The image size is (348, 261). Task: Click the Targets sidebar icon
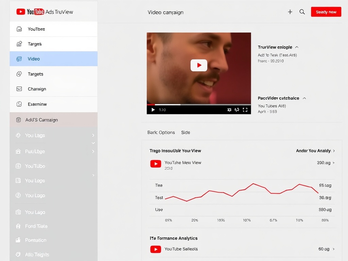click(x=19, y=74)
